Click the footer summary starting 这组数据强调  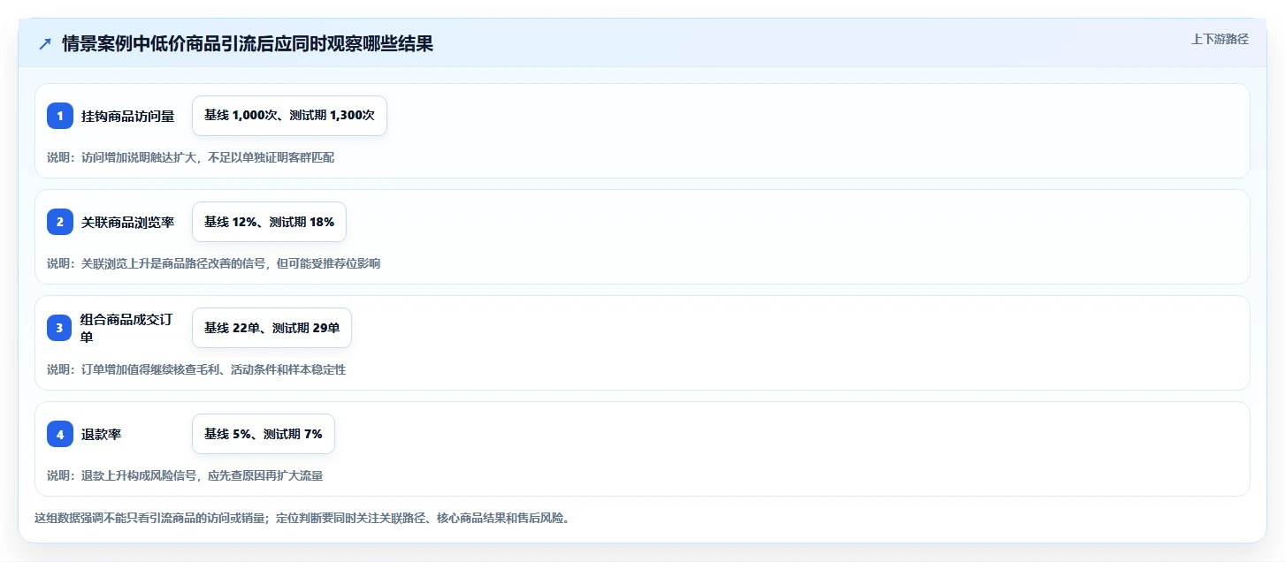point(303,518)
